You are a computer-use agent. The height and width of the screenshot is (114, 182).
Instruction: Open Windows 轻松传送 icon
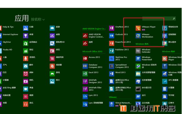(138, 66)
